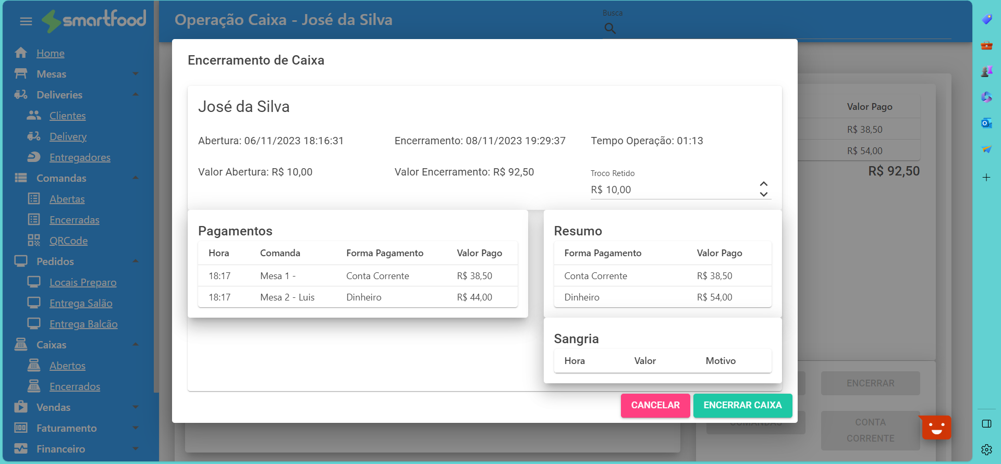The height and width of the screenshot is (464, 1001).
Task: Open the red chatbot smiley widget
Action: (x=936, y=428)
